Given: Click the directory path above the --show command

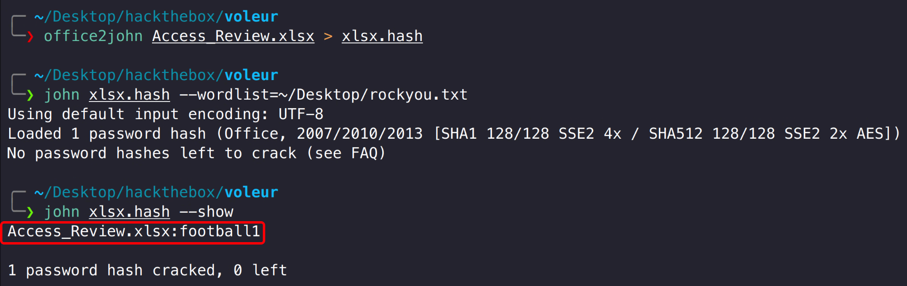Looking at the screenshot, I should click(x=156, y=193).
